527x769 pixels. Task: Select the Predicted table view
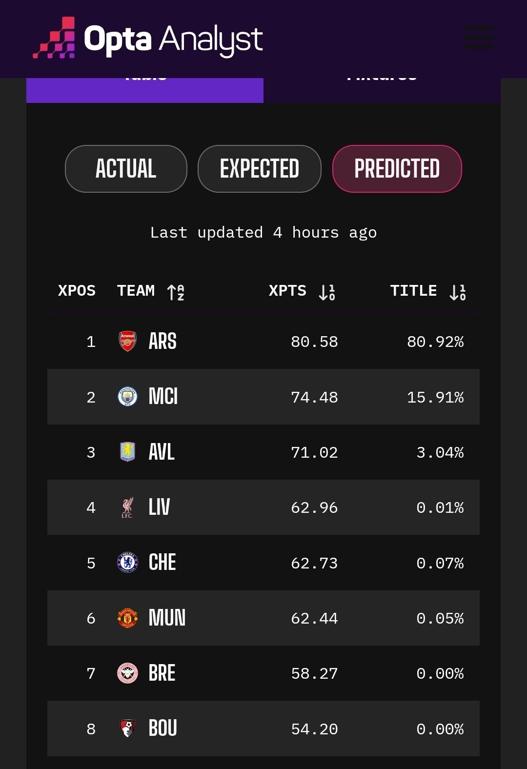pyautogui.click(x=397, y=169)
